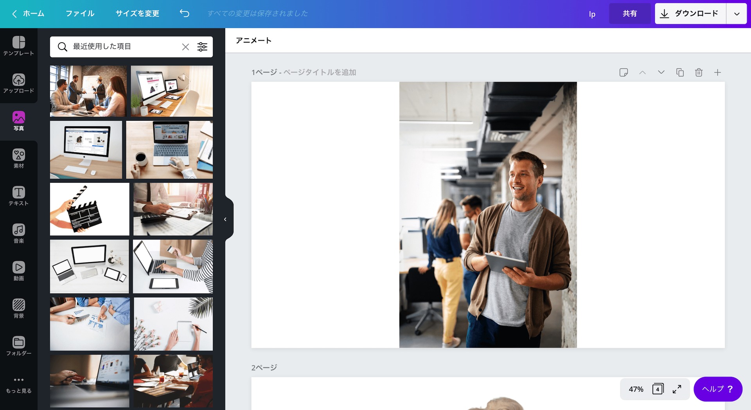Click the search filter settings icon

coord(203,47)
